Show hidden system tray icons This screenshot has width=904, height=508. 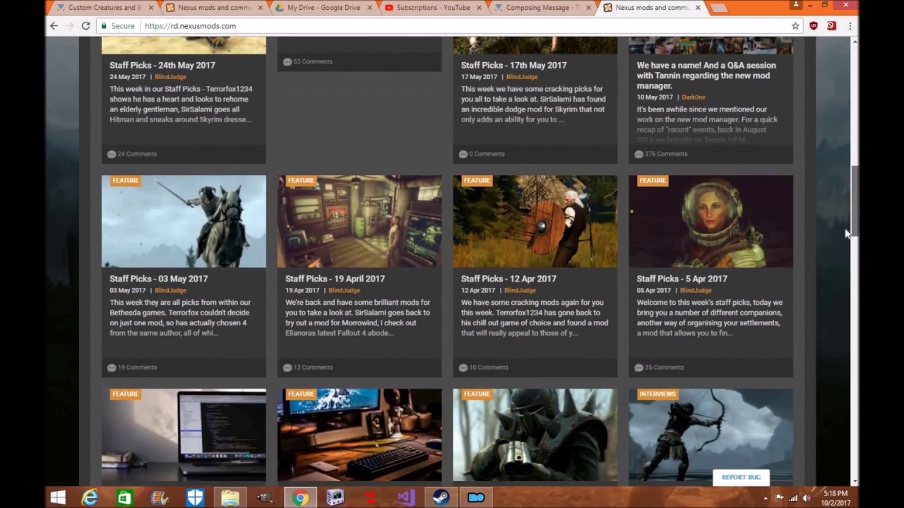click(766, 498)
